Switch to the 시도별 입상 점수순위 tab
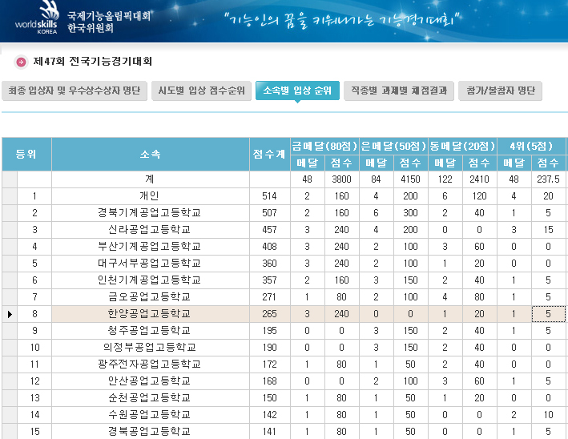The height and width of the screenshot is (439, 568). [200, 91]
